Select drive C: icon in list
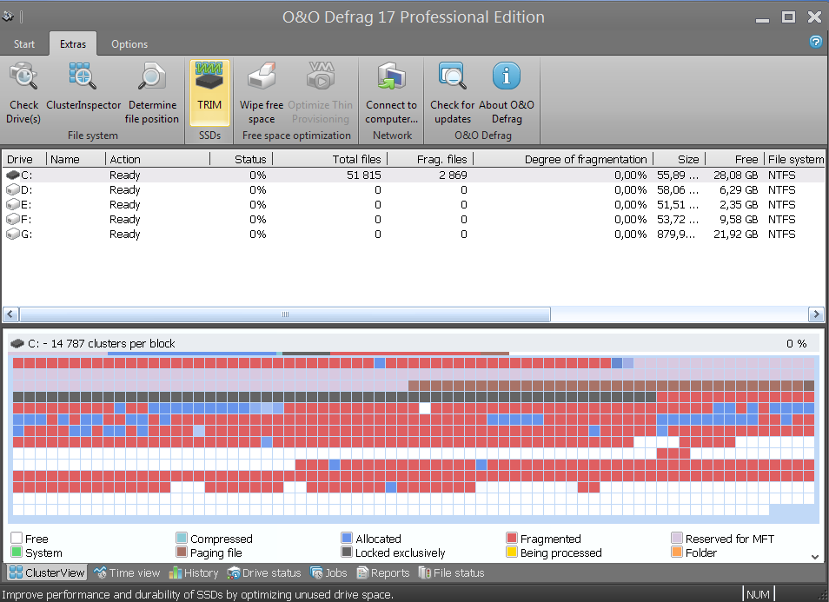The image size is (829, 602). pos(13,175)
